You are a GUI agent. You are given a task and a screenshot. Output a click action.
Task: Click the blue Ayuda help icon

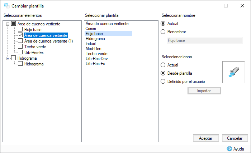[229, 149]
